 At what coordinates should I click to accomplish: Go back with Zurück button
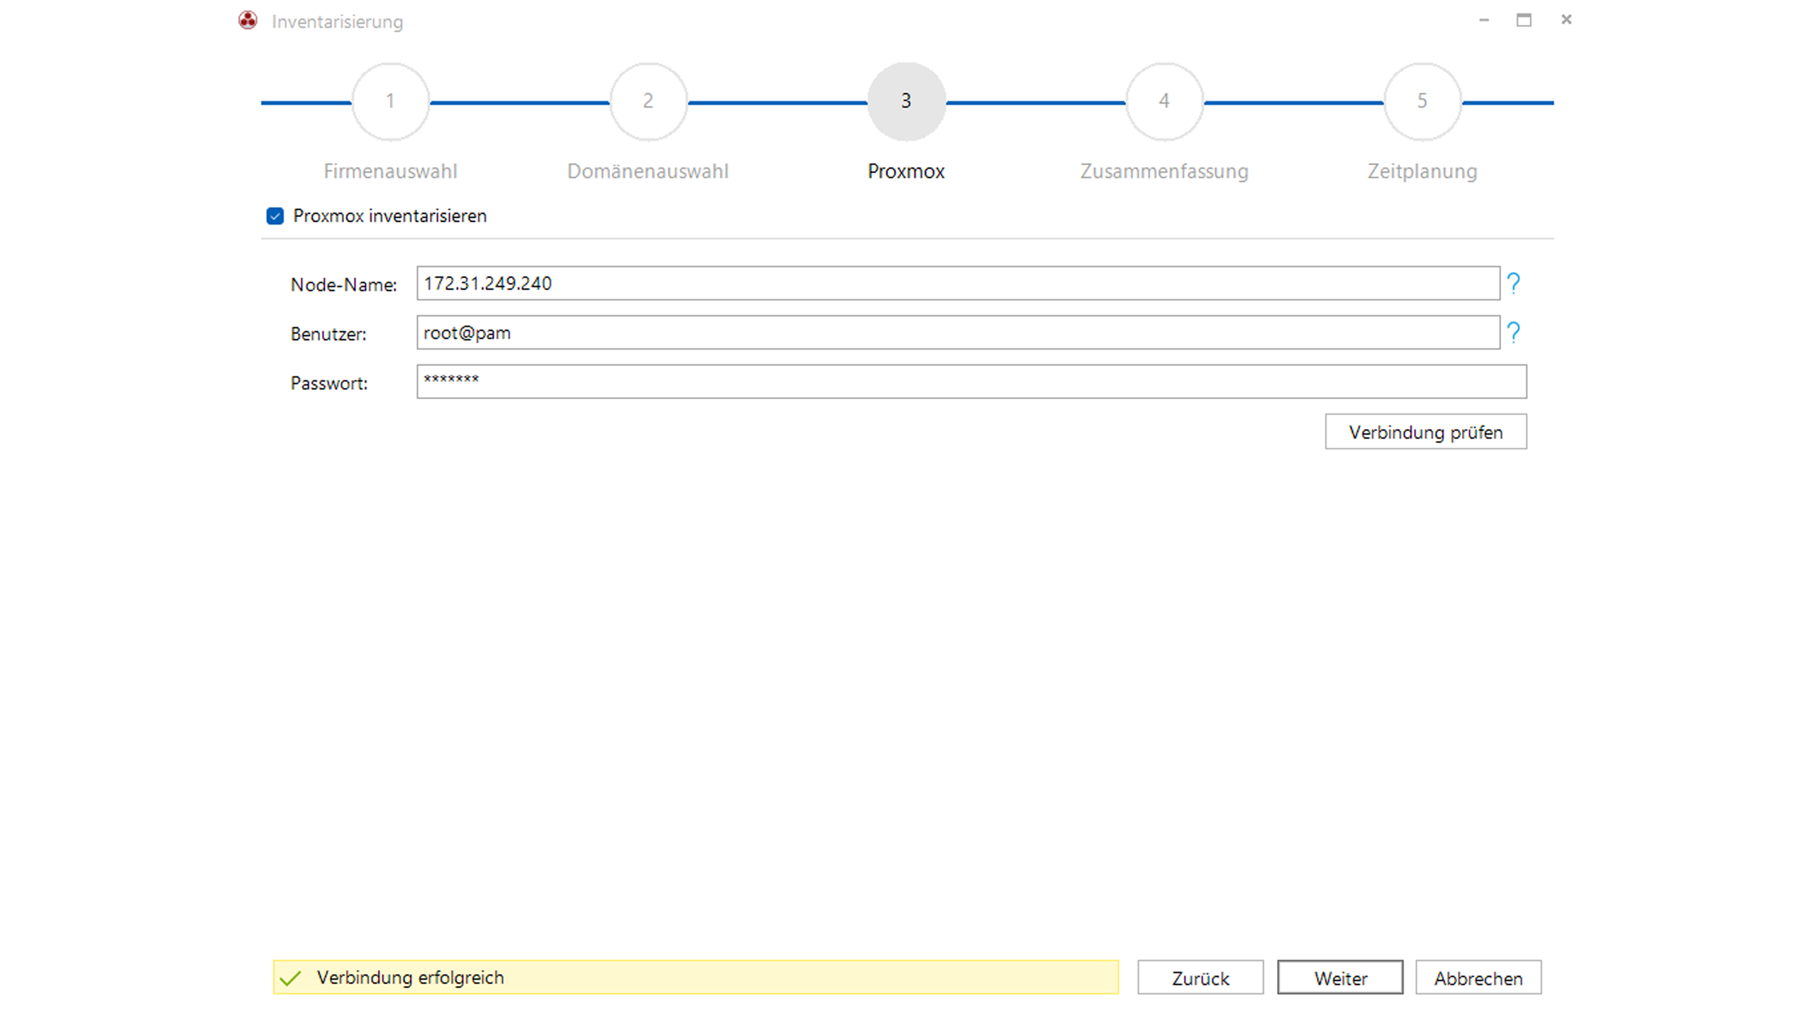[1200, 978]
